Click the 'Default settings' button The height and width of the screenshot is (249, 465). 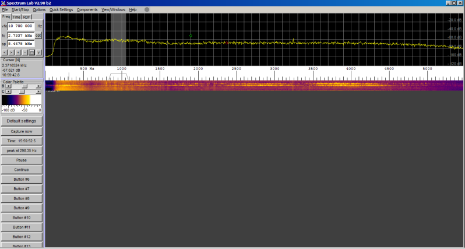coord(22,121)
